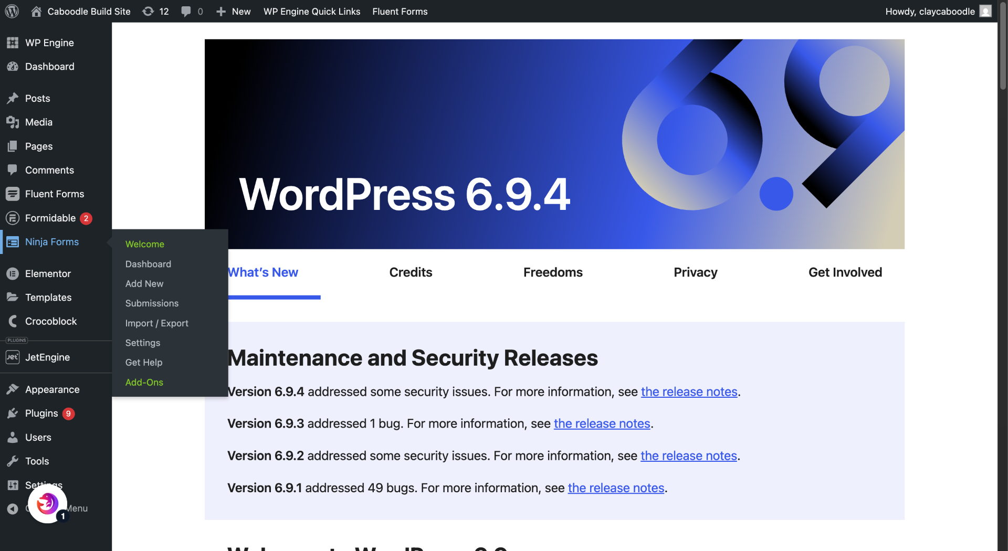Open the Privacy tab
The height and width of the screenshot is (551, 1008).
pyautogui.click(x=696, y=272)
